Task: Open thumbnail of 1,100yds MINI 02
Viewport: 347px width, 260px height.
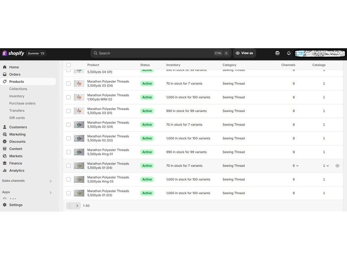Action: [x=79, y=97]
